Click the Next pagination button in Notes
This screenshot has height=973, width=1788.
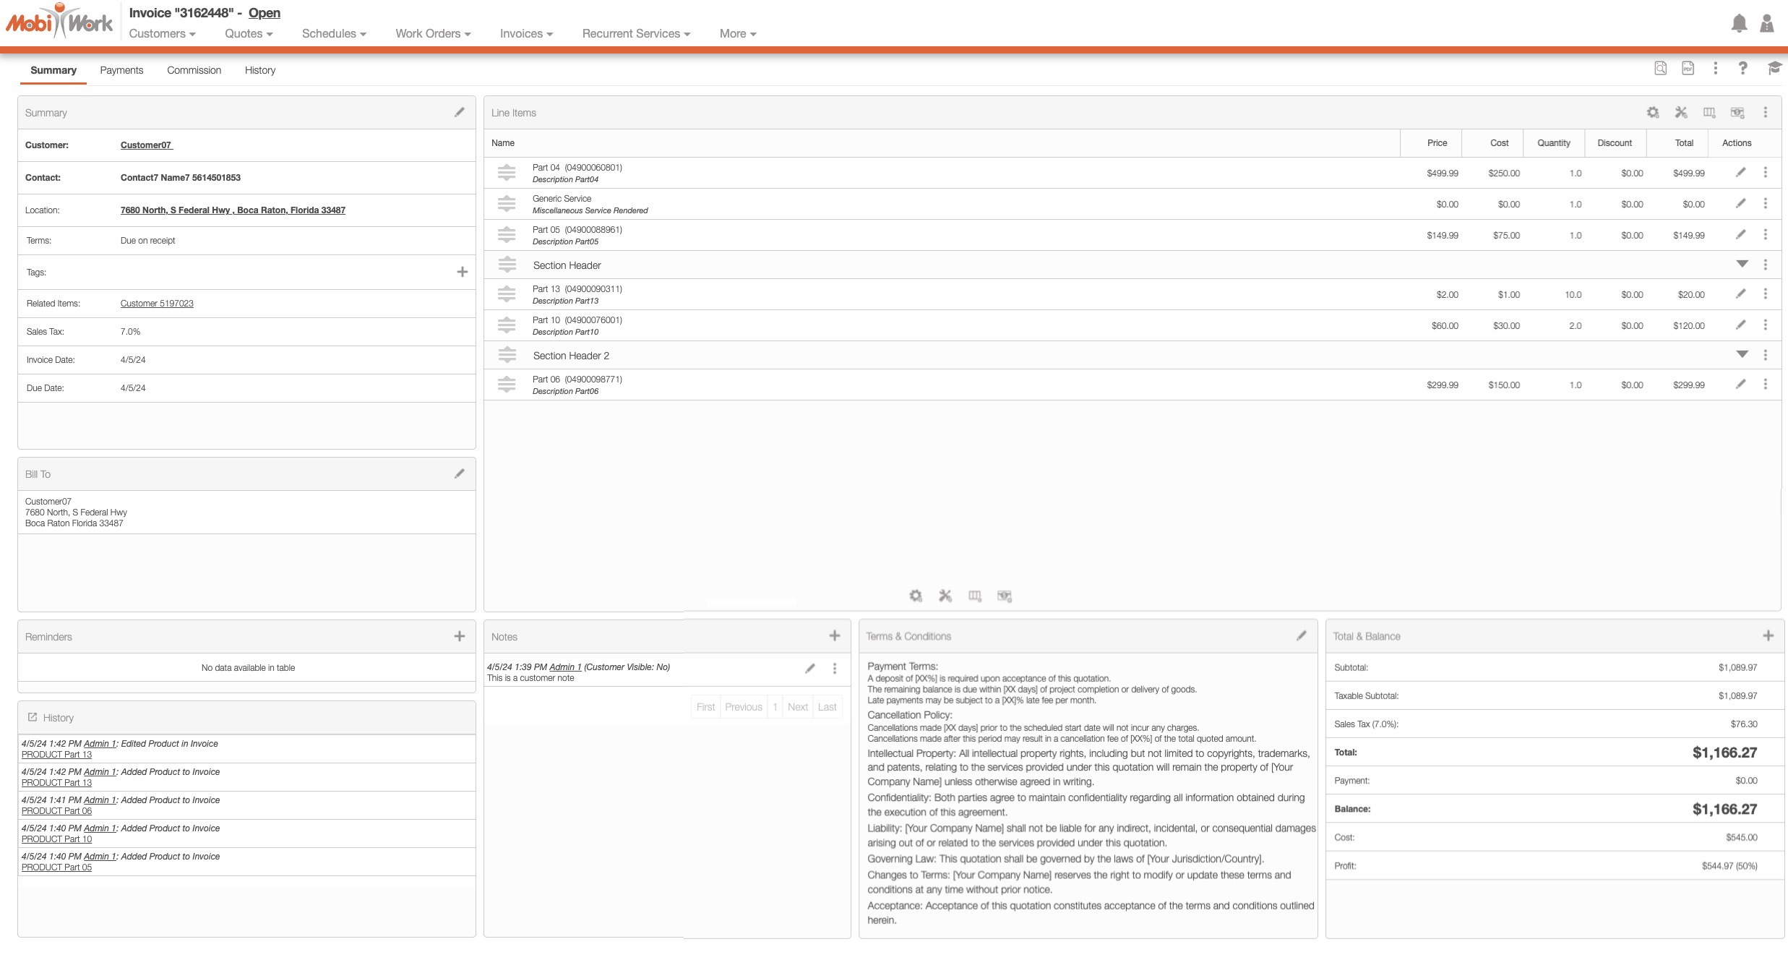point(797,707)
